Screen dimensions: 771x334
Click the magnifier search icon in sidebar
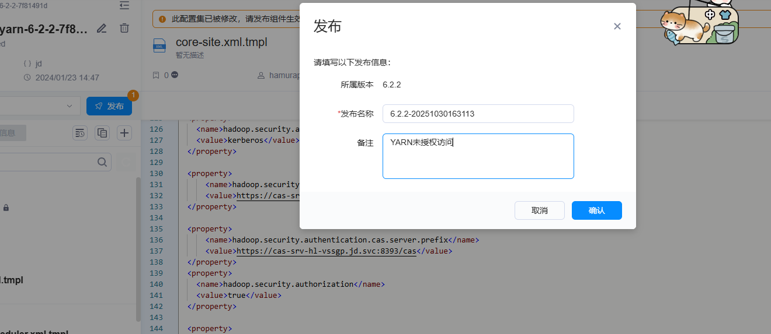pyautogui.click(x=102, y=162)
